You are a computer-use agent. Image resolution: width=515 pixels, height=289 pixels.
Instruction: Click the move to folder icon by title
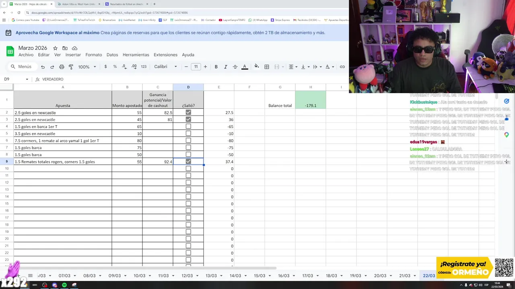point(65,48)
